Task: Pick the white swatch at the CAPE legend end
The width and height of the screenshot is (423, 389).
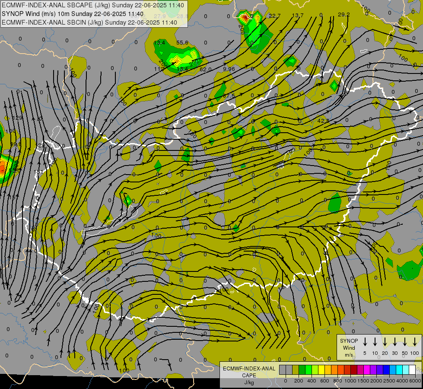Action: [412, 370]
